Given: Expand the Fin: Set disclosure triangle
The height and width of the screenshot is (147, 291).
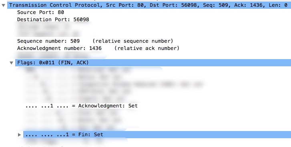Looking at the screenshot, I should pos(19,135).
